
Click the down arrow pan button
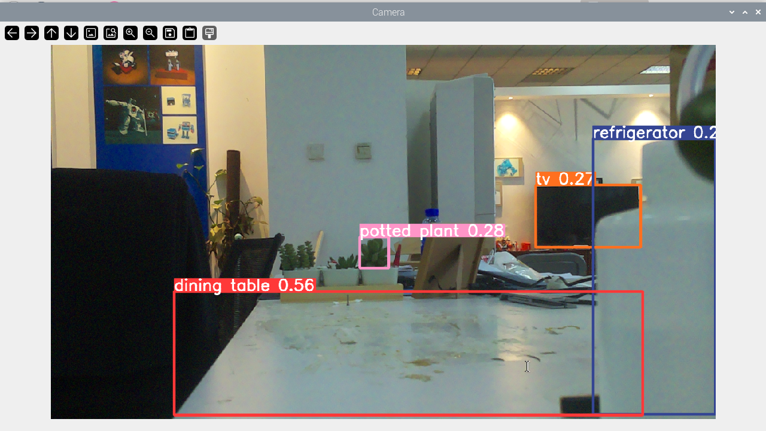pyautogui.click(x=71, y=33)
